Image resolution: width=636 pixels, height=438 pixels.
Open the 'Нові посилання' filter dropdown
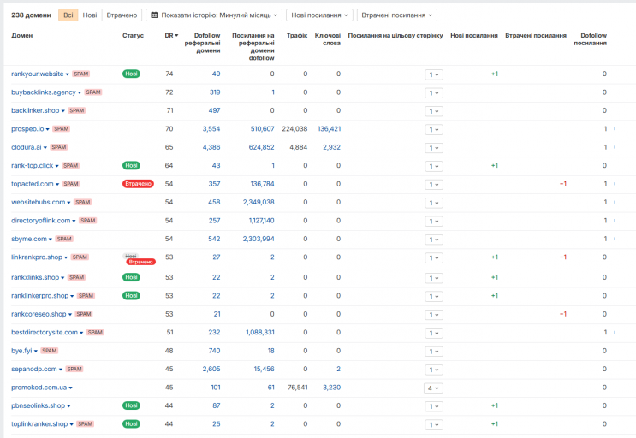(x=319, y=15)
